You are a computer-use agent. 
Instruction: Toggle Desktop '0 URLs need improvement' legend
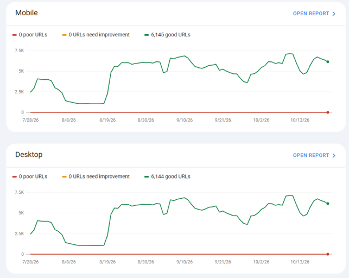[x=96, y=176]
